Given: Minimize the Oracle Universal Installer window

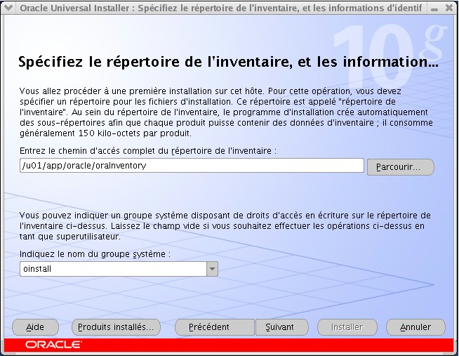Looking at the screenshot, I should pos(435,8).
